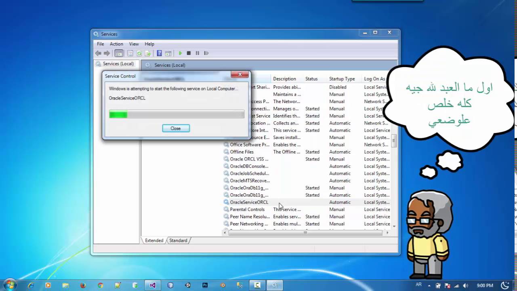Click 'The Offline ...' description cell
This screenshot has height=291, width=517.
tap(287, 152)
